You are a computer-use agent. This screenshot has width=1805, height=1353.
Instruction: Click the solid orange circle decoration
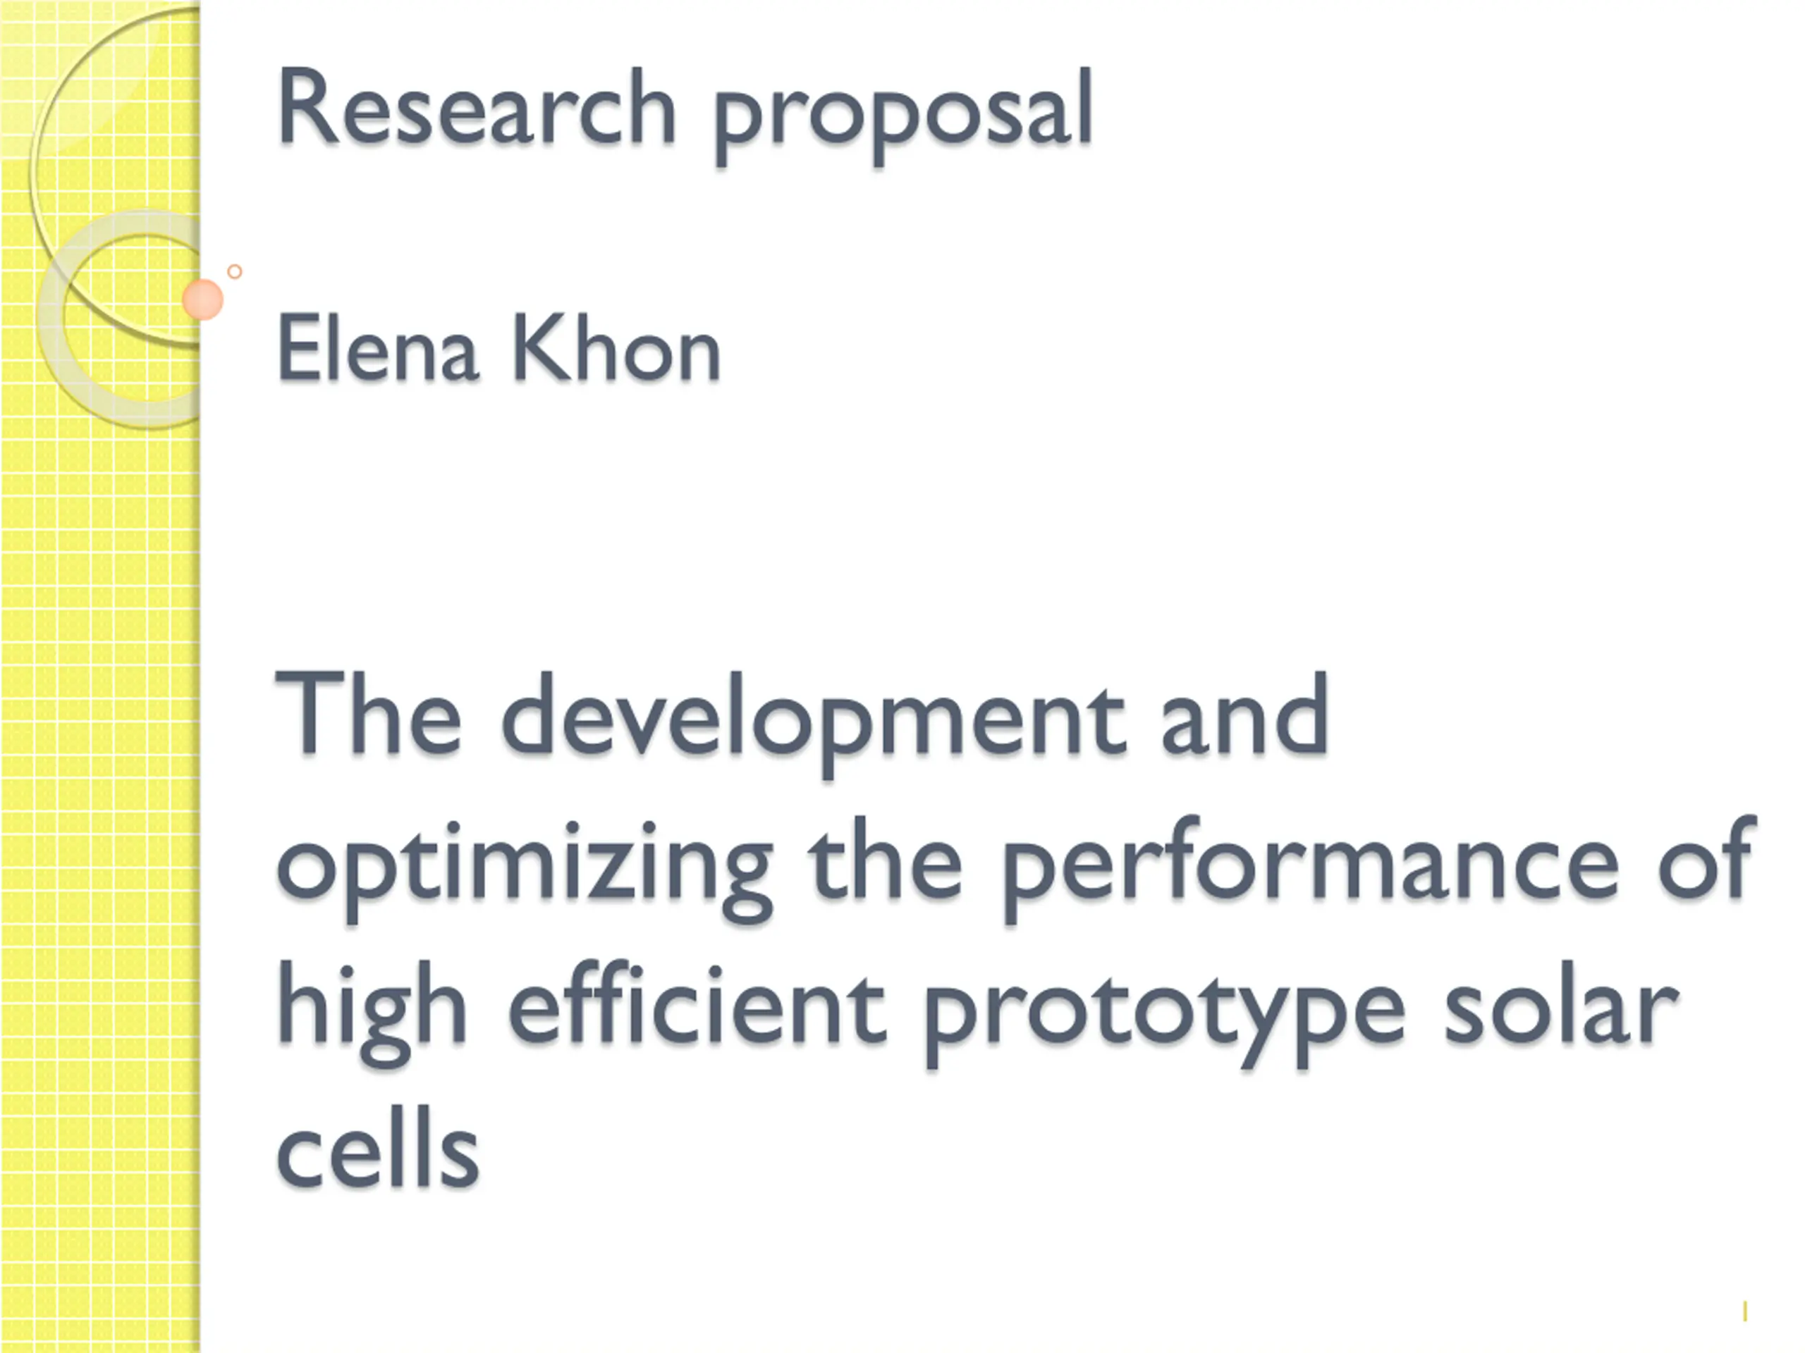point(202,299)
